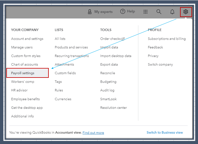
Task: Select Manage users
Action: coord(22,47)
